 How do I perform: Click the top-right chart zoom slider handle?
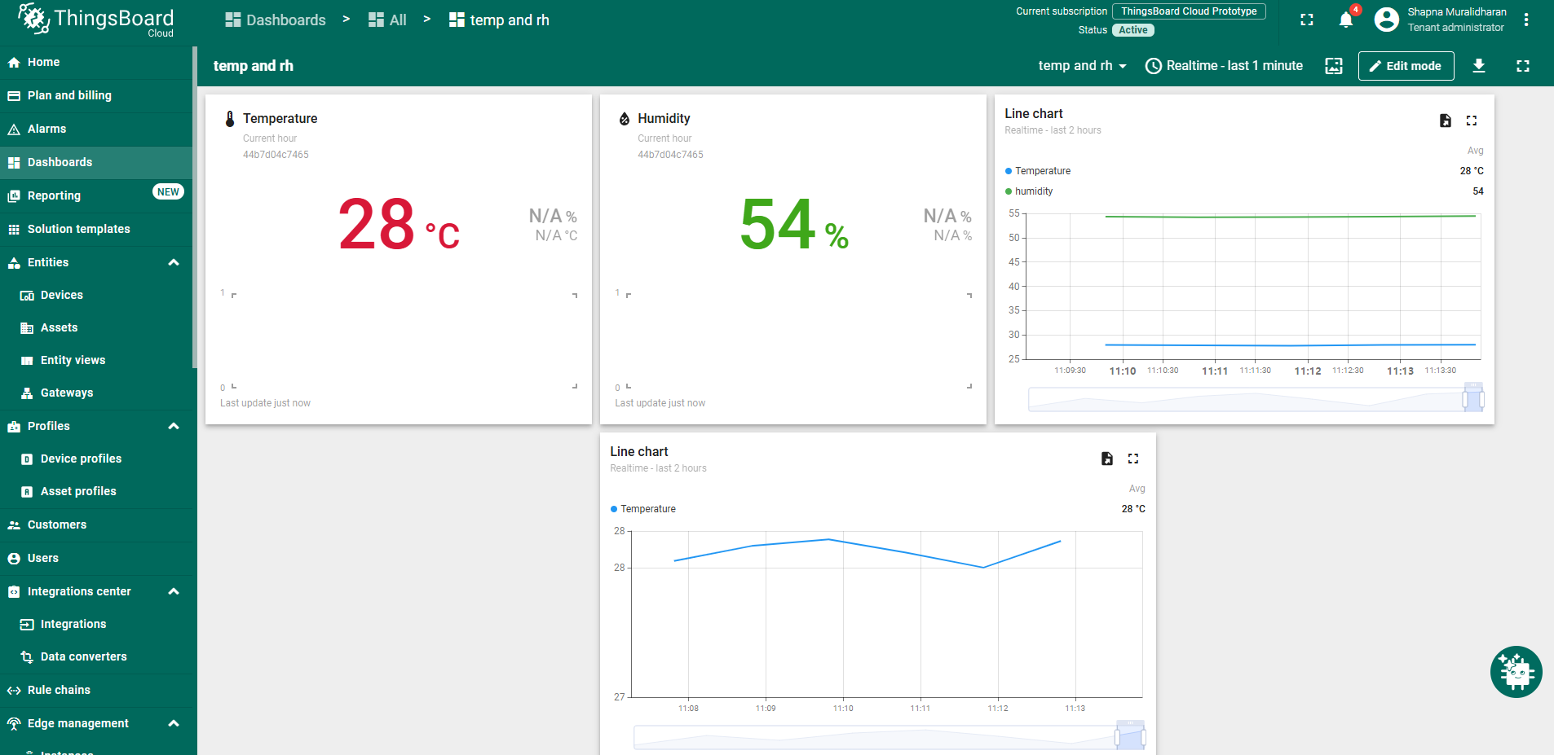pos(1466,400)
